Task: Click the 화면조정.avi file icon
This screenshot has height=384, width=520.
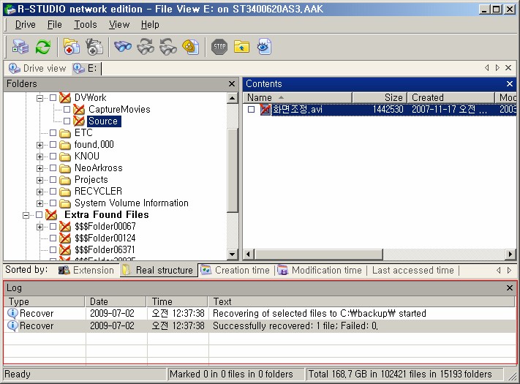Action: point(265,110)
